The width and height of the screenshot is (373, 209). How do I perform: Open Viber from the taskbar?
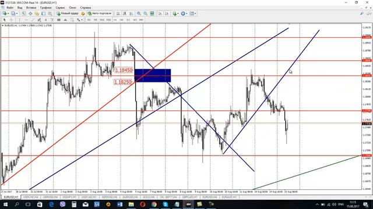(x=62, y=204)
